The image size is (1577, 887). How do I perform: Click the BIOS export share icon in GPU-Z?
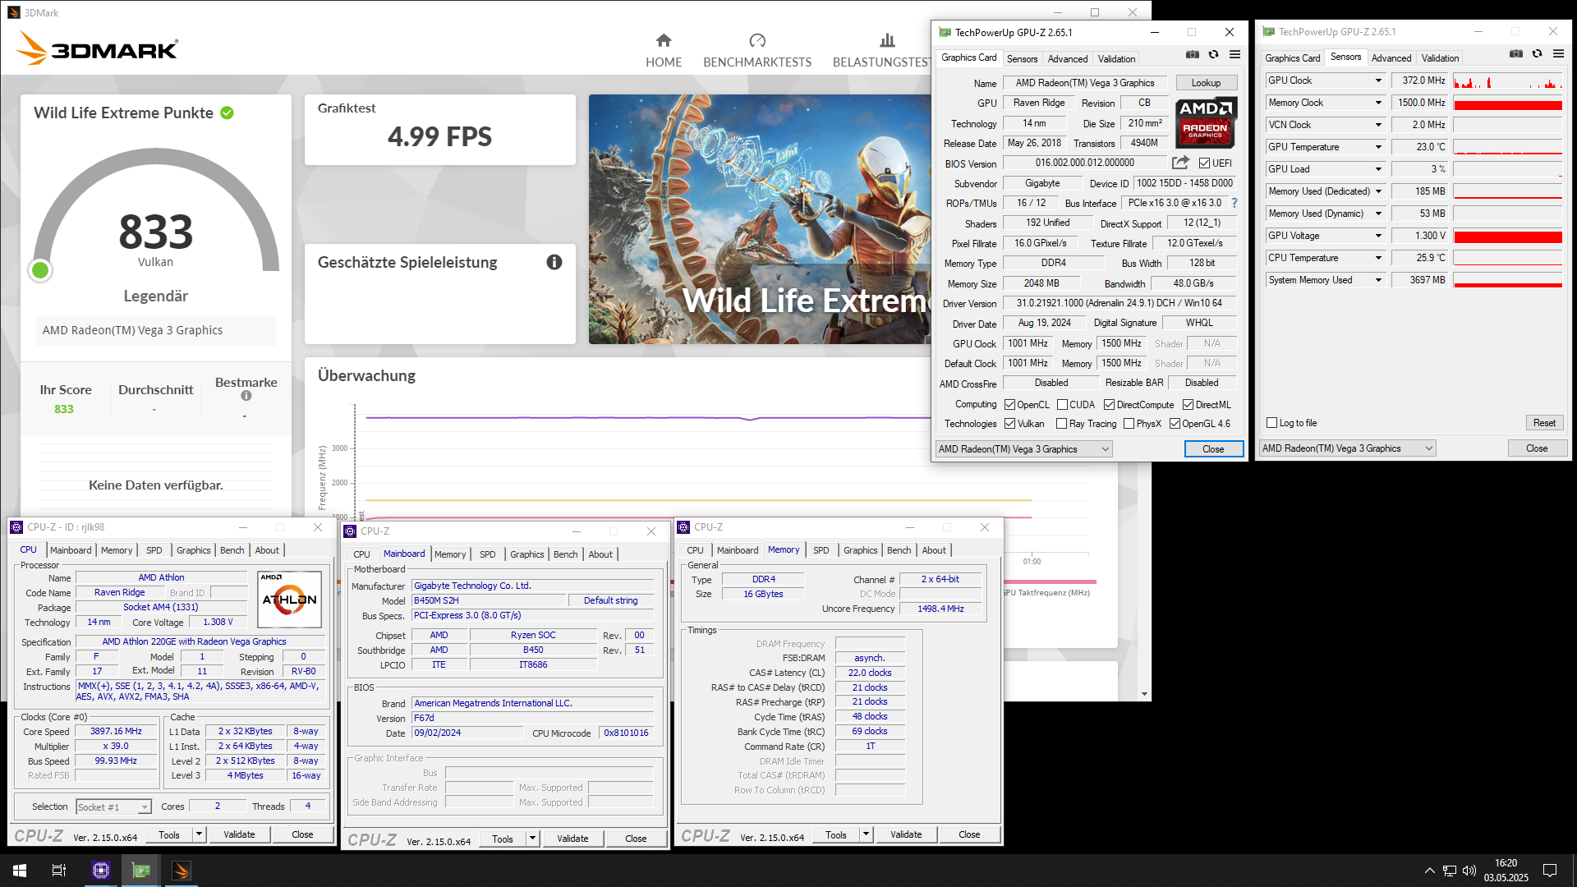1180,163
